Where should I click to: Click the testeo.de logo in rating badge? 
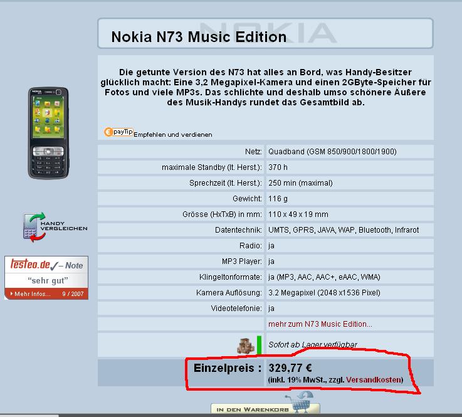[30, 264]
